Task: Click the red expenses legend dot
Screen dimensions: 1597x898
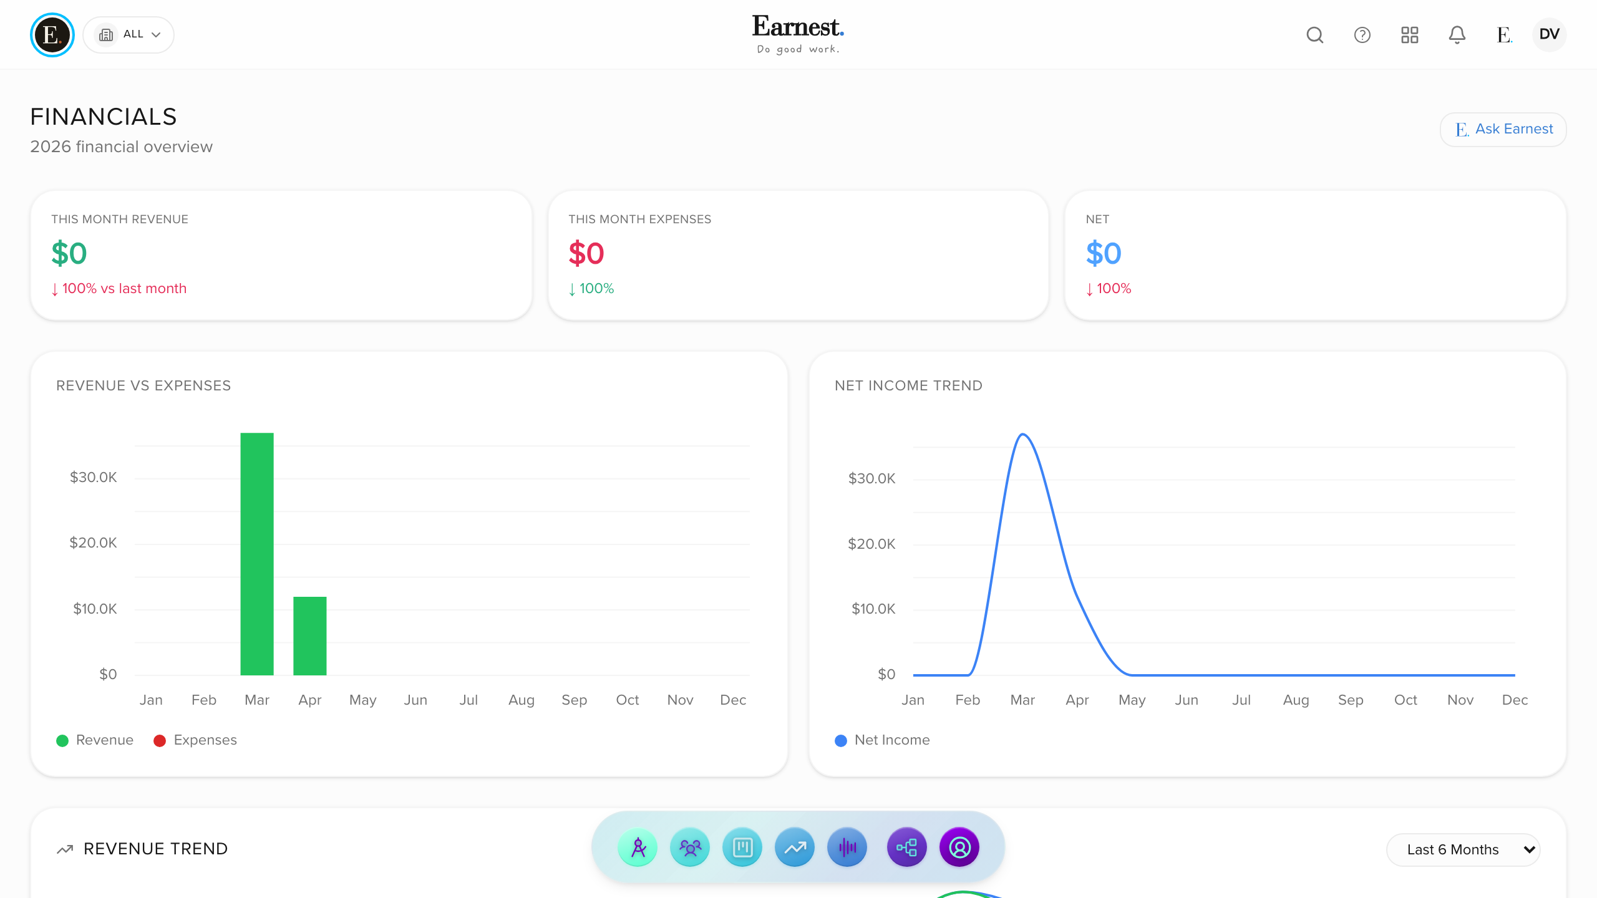Action: [x=160, y=741]
